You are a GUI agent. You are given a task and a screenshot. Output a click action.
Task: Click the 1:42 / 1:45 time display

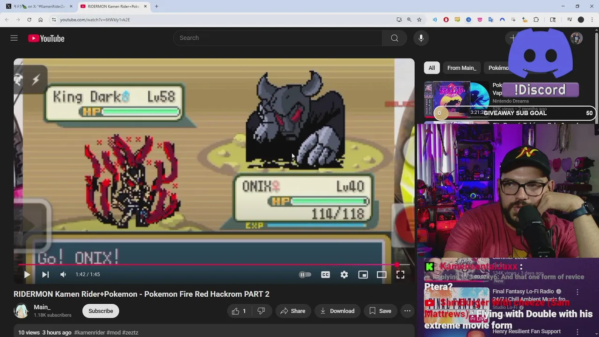(x=88, y=275)
